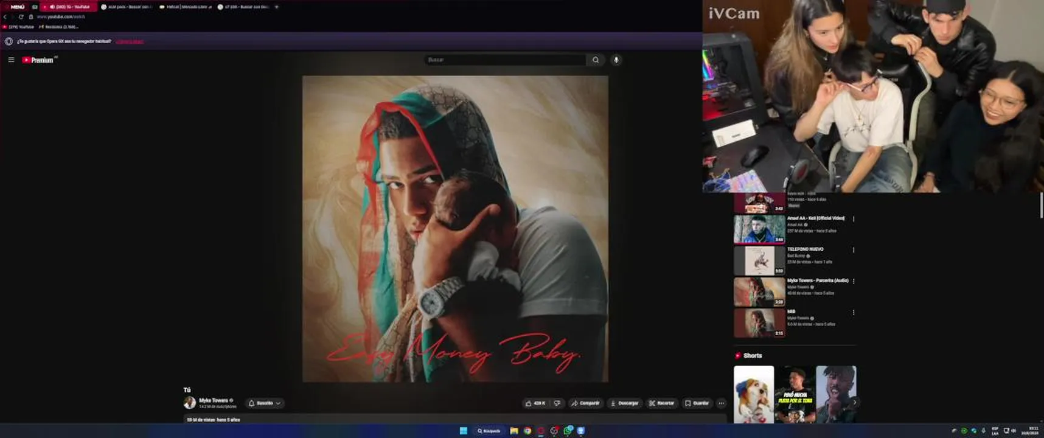1044x438 pixels.
Task: Open File Explorer from taskbar
Action: click(514, 431)
